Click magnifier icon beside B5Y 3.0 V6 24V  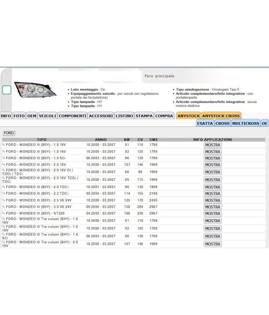[x=3, y=206]
